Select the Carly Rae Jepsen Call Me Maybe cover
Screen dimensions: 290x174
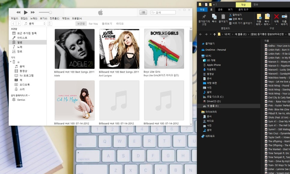coord(74,100)
